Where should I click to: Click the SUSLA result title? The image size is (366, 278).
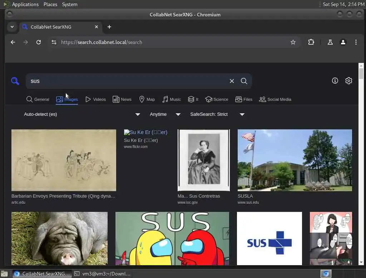tap(245, 196)
